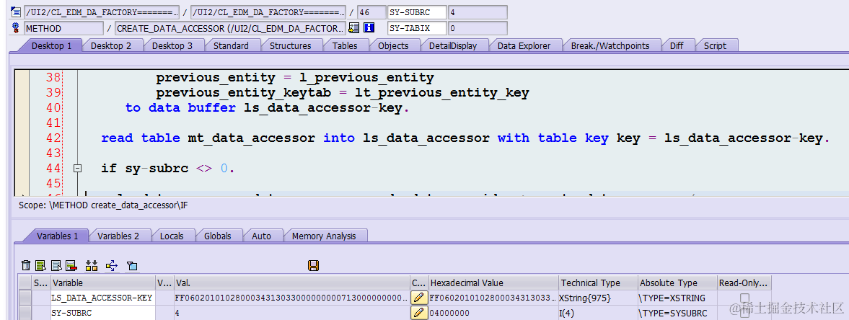Click the SY-TABIX field in header
Viewport: 849px width, 320px height.
pyautogui.click(x=417, y=28)
